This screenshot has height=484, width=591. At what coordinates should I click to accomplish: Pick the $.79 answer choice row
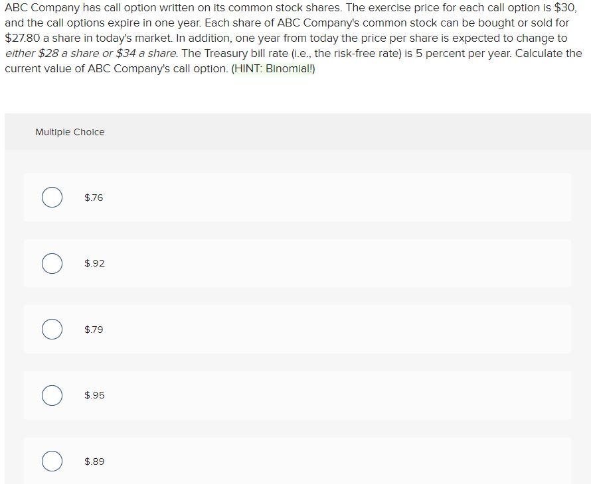click(297, 329)
